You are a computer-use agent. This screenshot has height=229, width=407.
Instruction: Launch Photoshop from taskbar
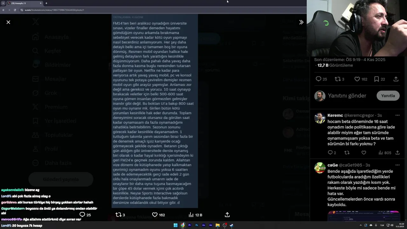[x=197, y=225]
